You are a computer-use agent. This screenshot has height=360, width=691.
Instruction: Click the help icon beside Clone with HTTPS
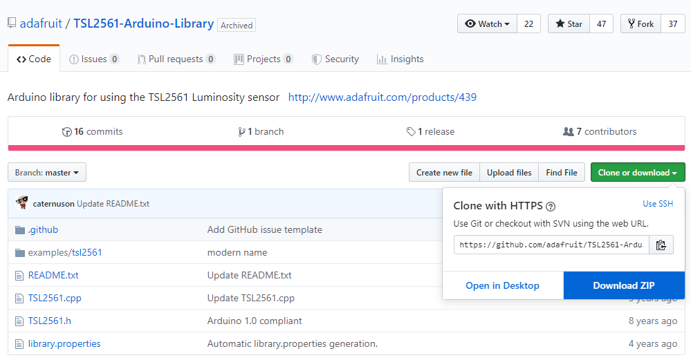click(551, 206)
